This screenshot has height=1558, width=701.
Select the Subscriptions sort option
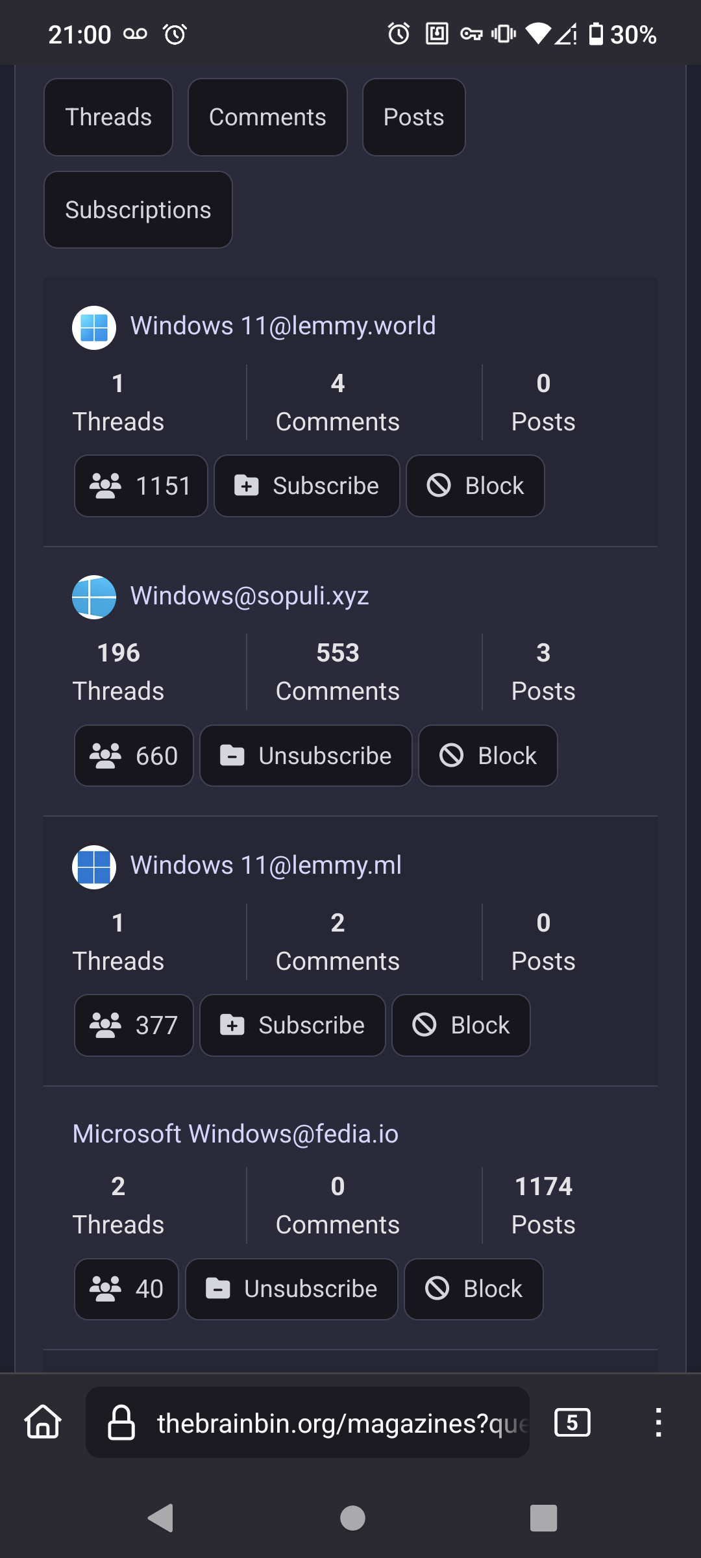click(138, 210)
